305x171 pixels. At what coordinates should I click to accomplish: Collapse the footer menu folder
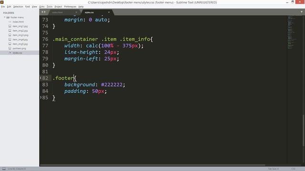pyautogui.click(x=5, y=17)
